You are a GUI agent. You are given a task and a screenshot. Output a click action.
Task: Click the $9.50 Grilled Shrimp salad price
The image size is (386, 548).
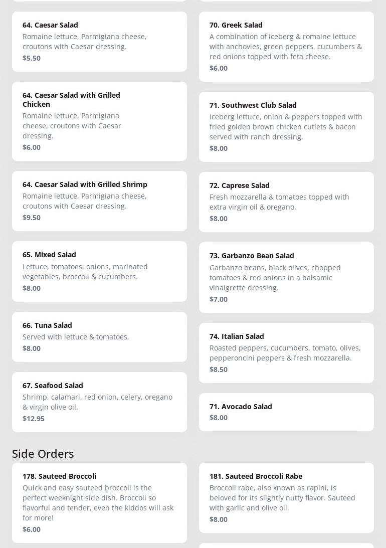tap(32, 218)
